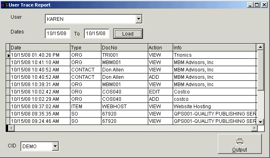The width and height of the screenshot is (270, 158).
Task: Click the DocNo column header
Action: click(x=125, y=47)
